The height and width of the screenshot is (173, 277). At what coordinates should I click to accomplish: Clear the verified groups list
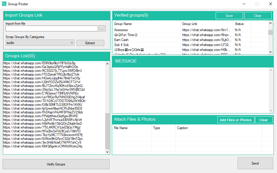click(258, 16)
